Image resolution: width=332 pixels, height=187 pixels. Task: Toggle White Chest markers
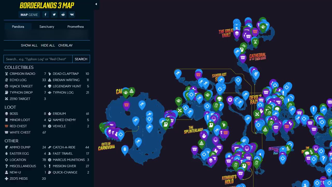(x=25, y=132)
